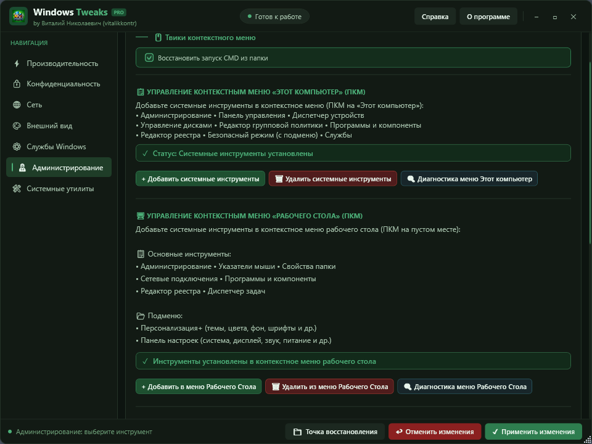The width and height of the screenshot is (592, 444).
Task: Click + Добавить в меню Рабочего Стола
Action: (199, 387)
